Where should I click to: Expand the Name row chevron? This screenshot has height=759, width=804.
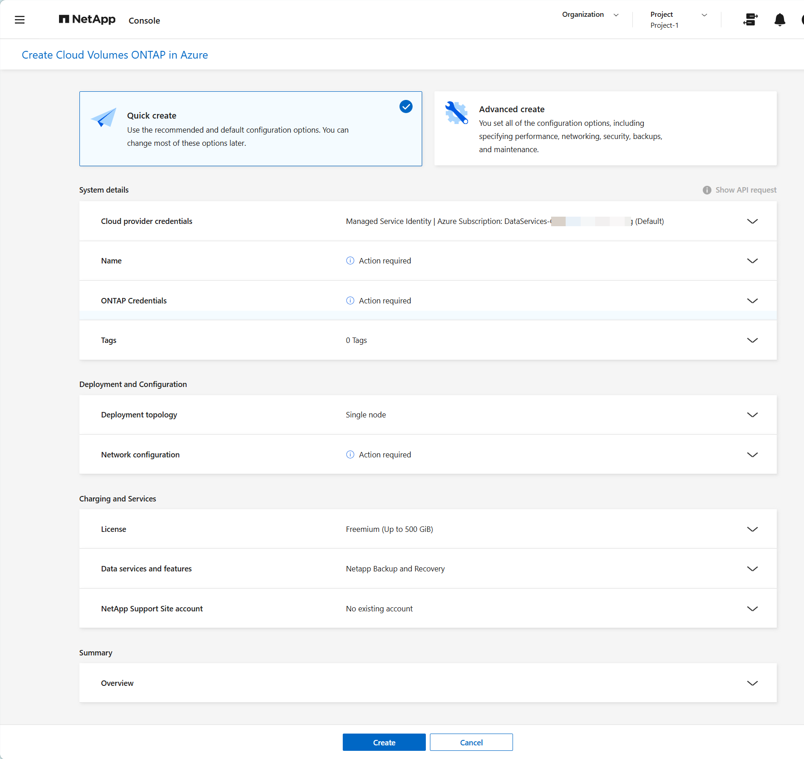pos(752,261)
